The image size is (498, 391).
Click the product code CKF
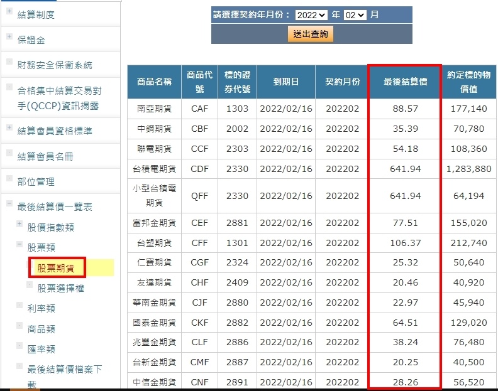tap(199, 323)
